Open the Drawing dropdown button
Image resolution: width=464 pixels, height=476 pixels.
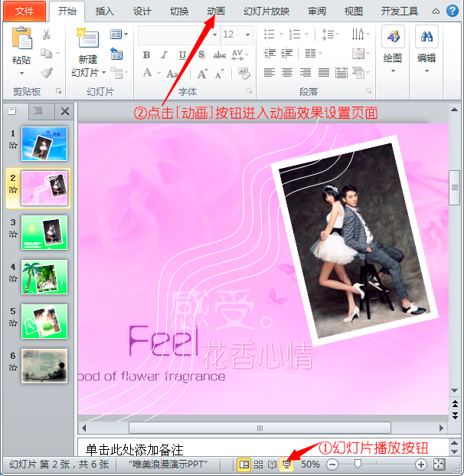click(x=393, y=51)
